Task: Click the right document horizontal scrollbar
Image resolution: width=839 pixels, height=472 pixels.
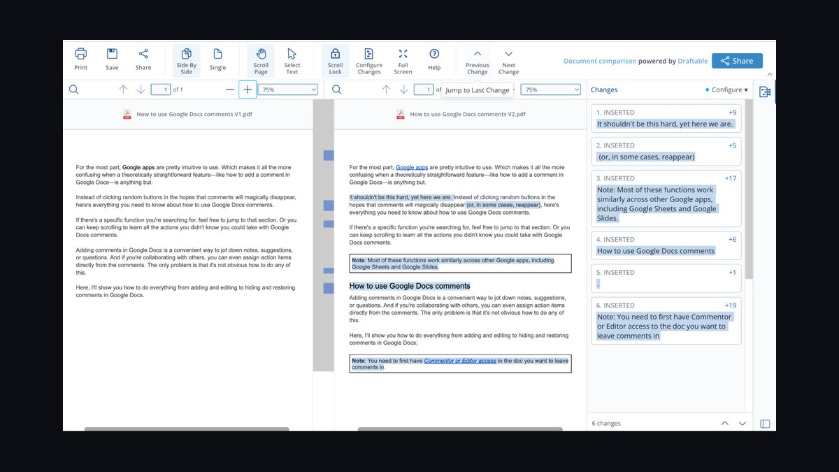Action: (x=460, y=429)
